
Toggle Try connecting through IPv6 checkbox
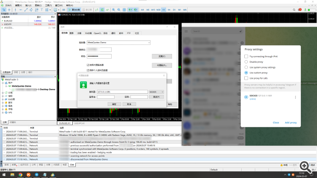[x=246, y=56]
